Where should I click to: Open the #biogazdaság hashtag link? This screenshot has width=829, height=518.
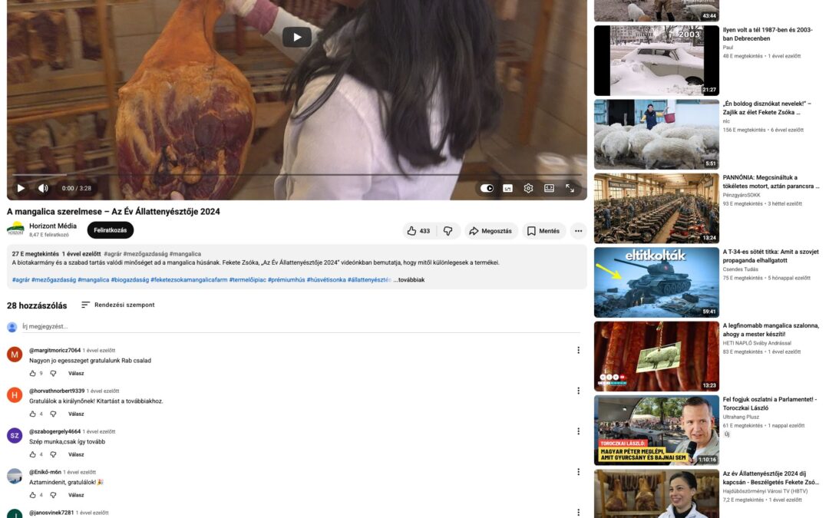(130, 279)
